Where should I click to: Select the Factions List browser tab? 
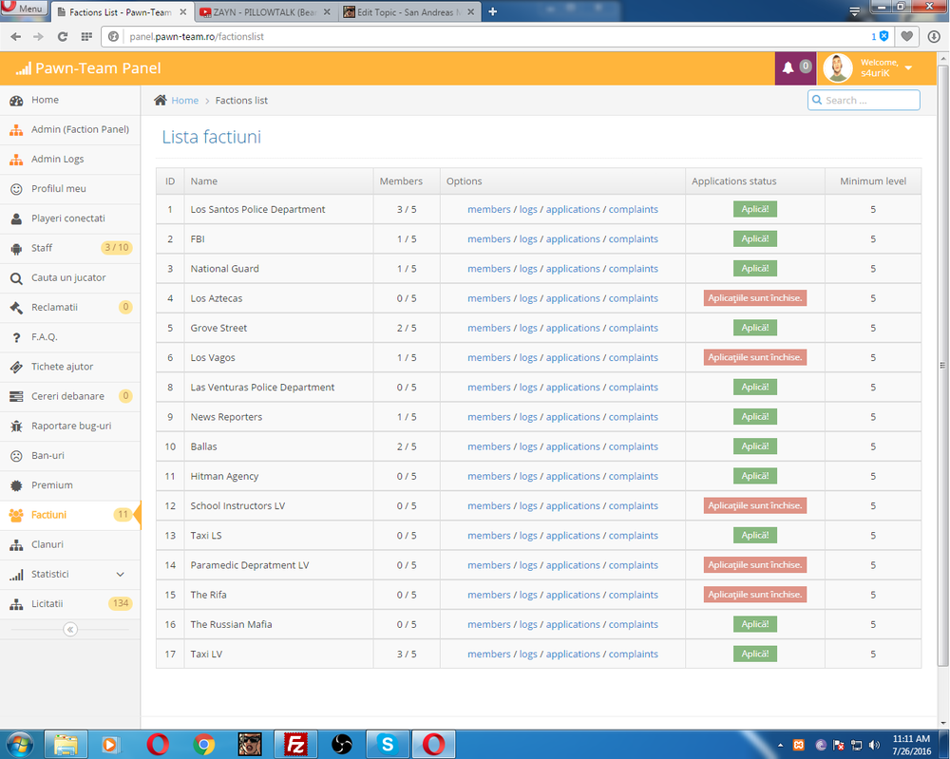[x=122, y=12]
